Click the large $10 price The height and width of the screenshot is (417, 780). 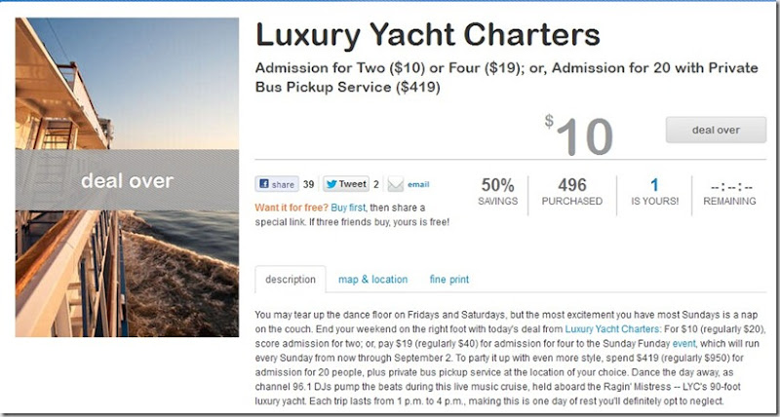pyautogui.click(x=580, y=135)
